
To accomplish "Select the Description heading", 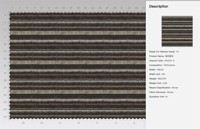I will tap(158, 6).
